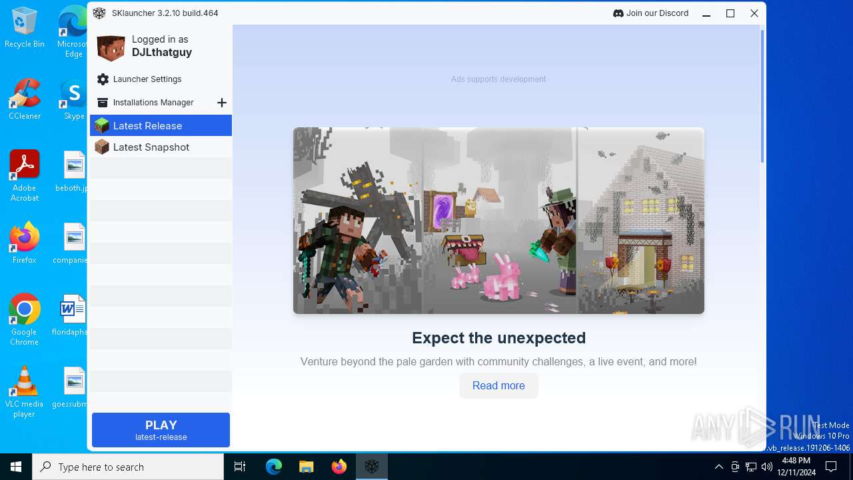Open Skype desktop shortcut

(x=73, y=99)
